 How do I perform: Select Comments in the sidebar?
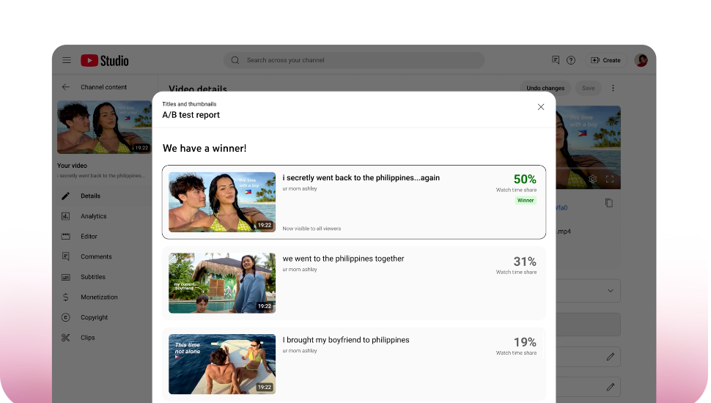point(105,256)
